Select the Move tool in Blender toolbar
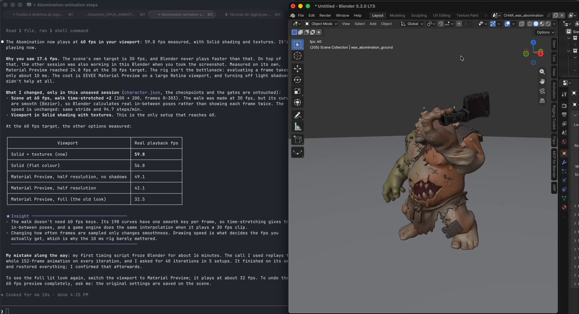Viewport: 579px width, 314px height. click(297, 68)
